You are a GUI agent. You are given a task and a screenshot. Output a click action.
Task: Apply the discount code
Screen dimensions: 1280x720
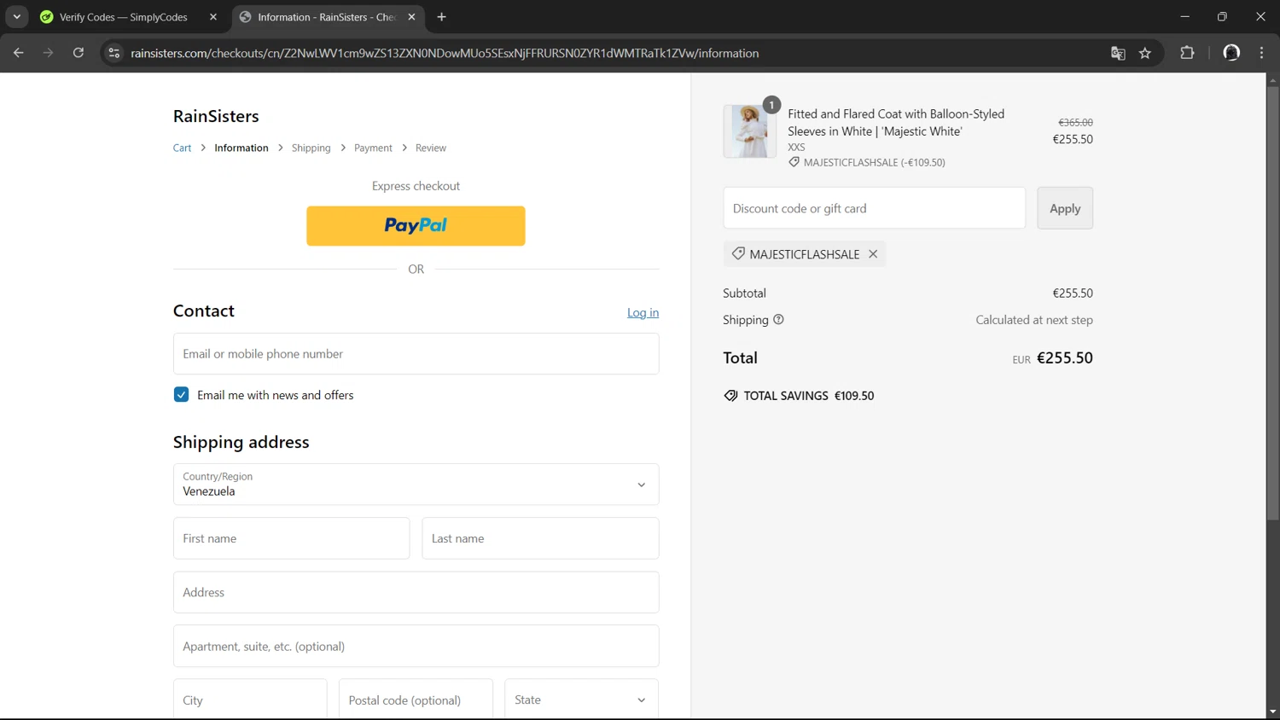click(1064, 208)
